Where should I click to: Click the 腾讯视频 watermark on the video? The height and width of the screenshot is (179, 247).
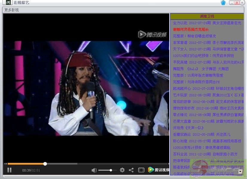tap(152, 35)
